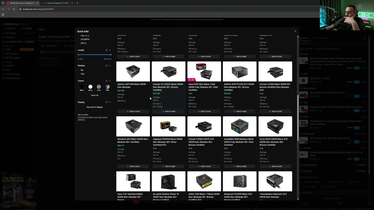Click the $76.55 ADATA XPG price
Image resolution: width=374 pixels, height=210 pixels.
(x=228, y=94)
